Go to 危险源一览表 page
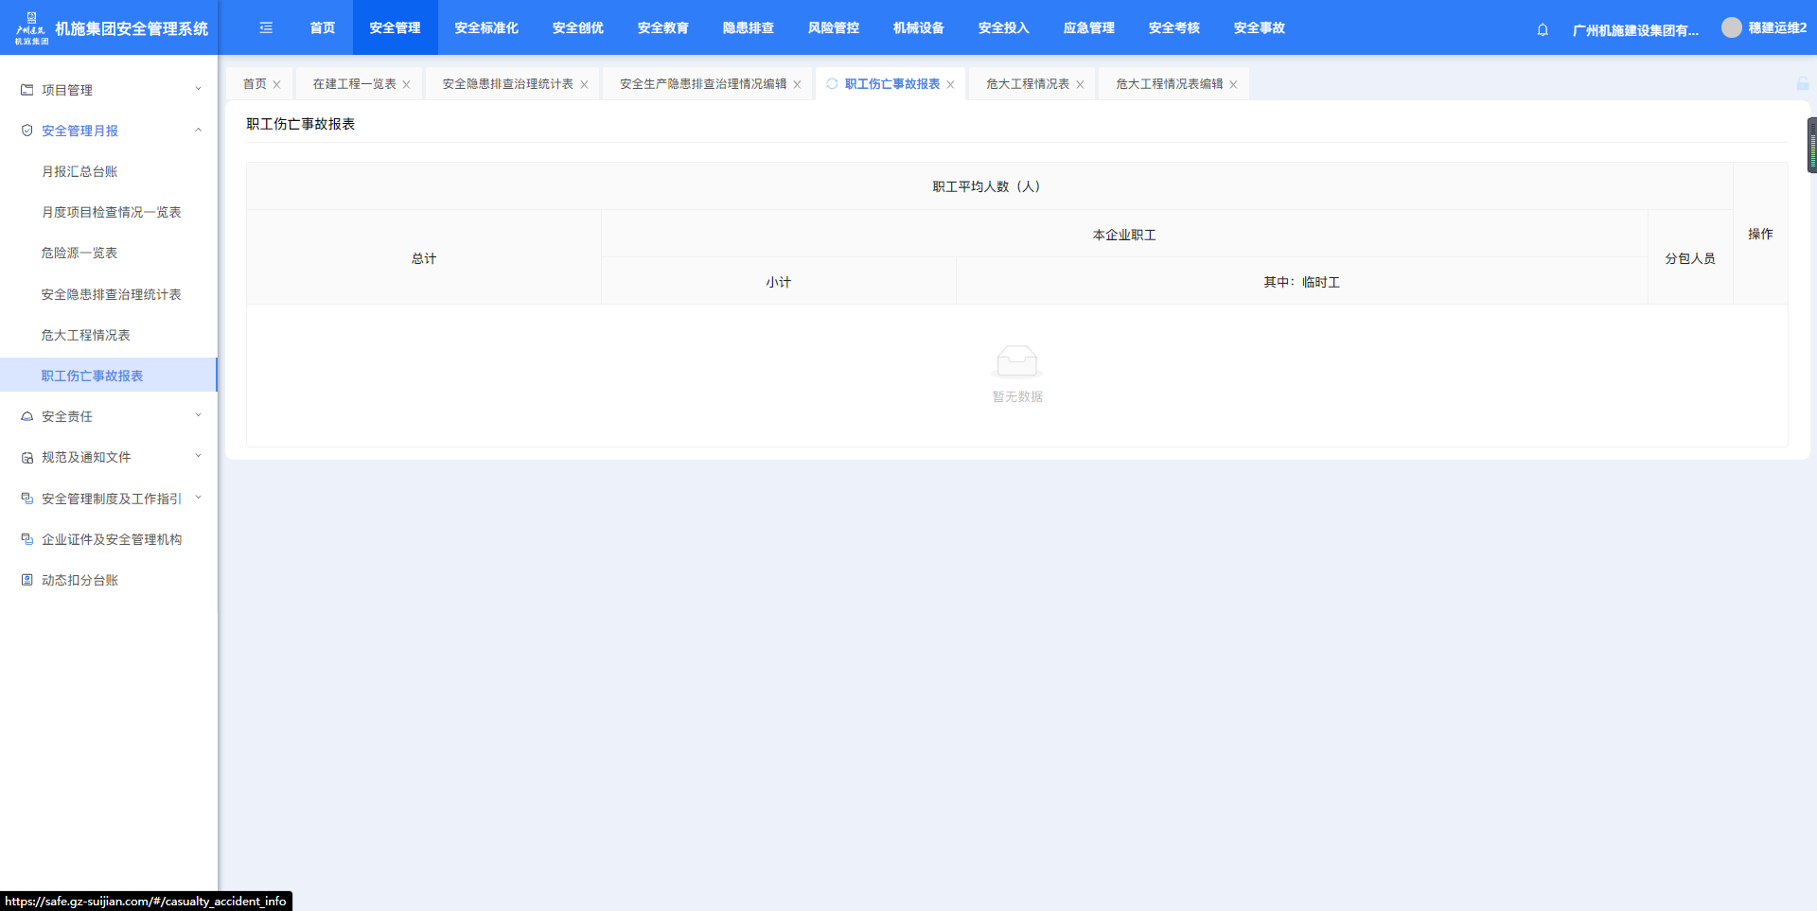The width and height of the screenshot is (1817, 911). (79, 253)
